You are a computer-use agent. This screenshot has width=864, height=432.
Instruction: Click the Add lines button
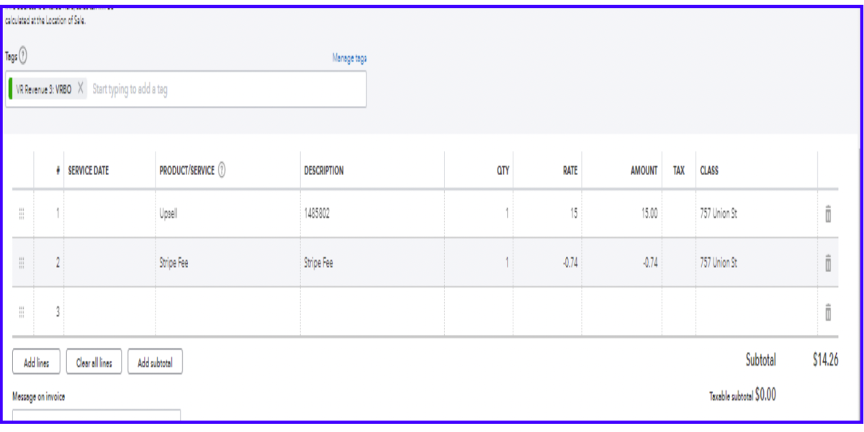36,364
